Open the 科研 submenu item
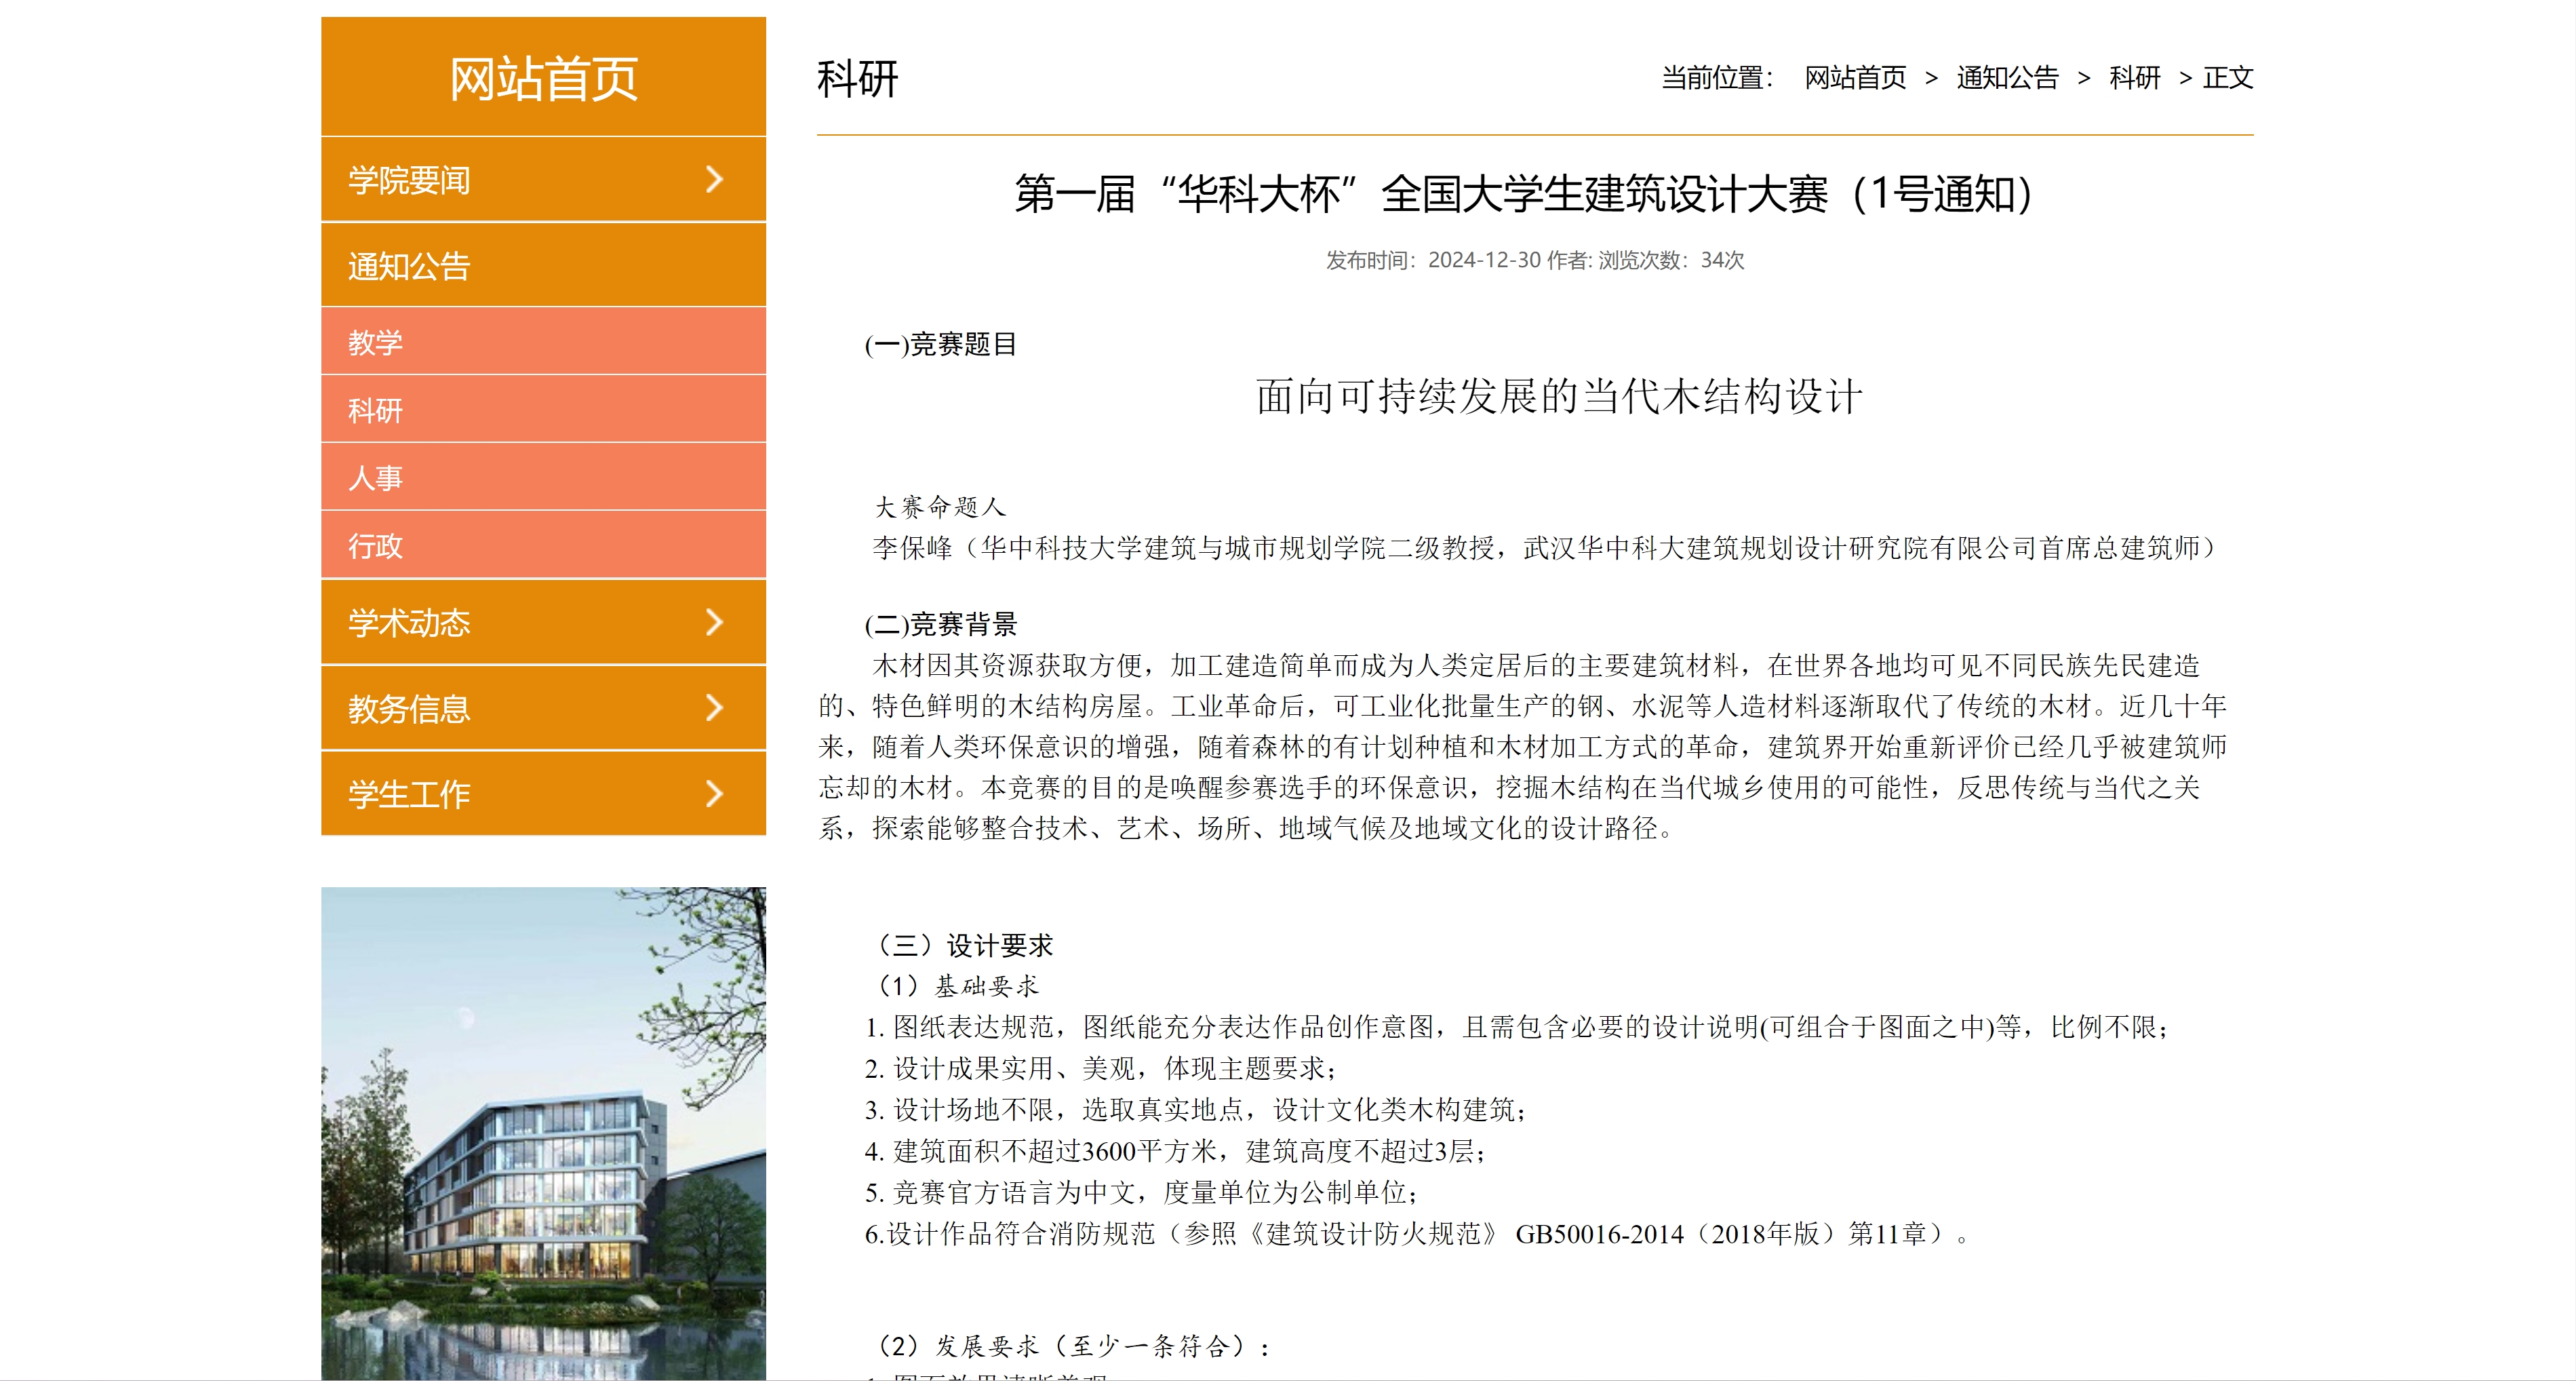This screenshot has width=2576, height=1381. pos(375,410)
